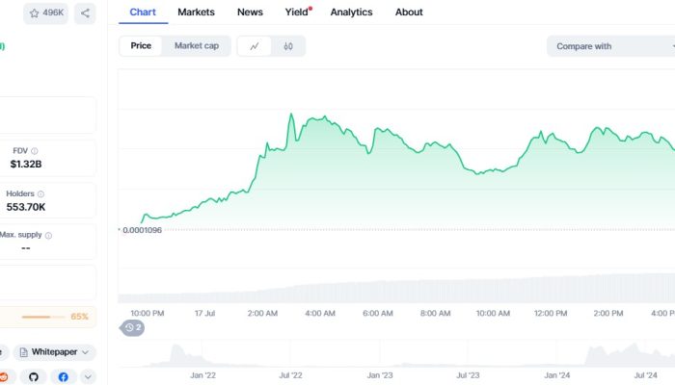Open the Facebook link icon
The height and width of the screenshot is (385, 675).
coord(64,377)
